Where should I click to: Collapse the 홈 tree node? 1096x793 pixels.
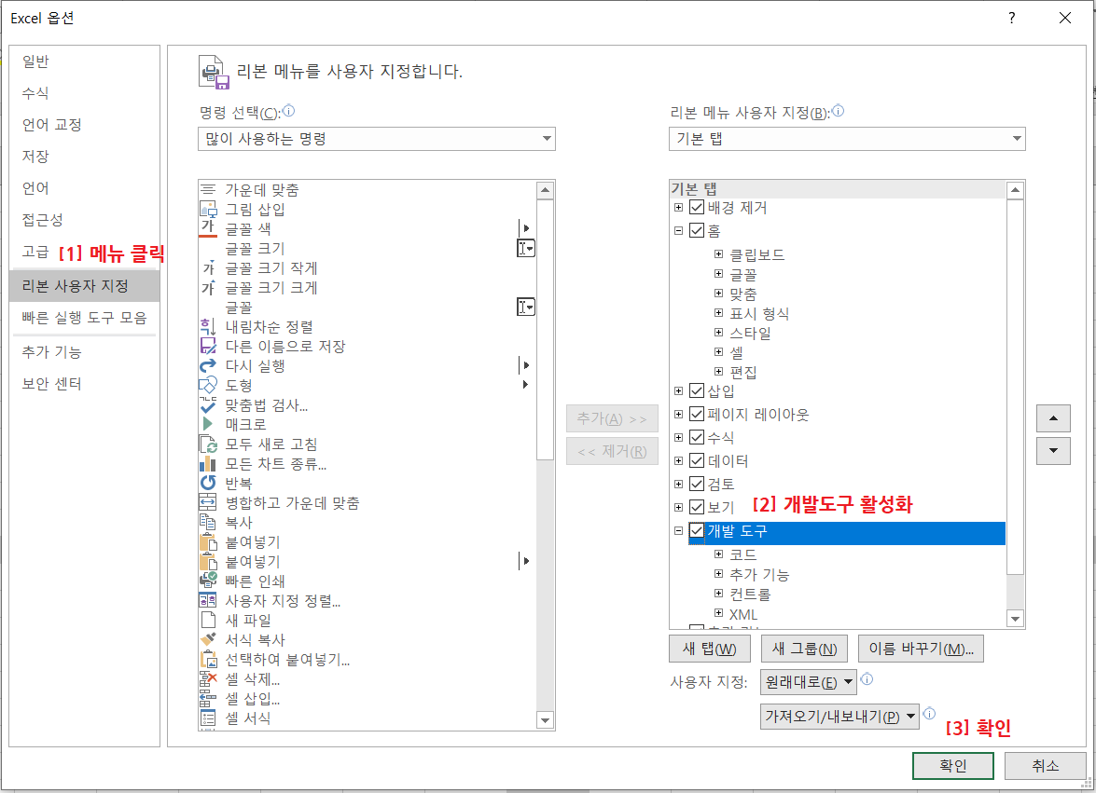pyautogui.click(x=678, y=230)
